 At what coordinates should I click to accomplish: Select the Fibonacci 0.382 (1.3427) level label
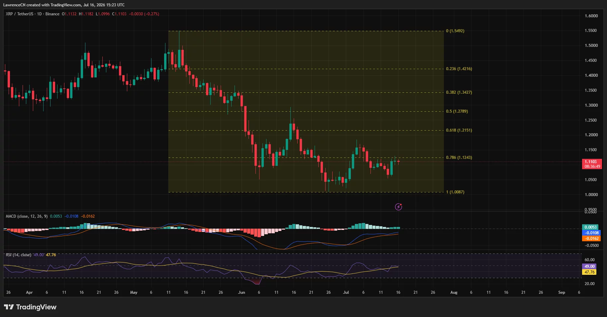click(x=459, y=92)
